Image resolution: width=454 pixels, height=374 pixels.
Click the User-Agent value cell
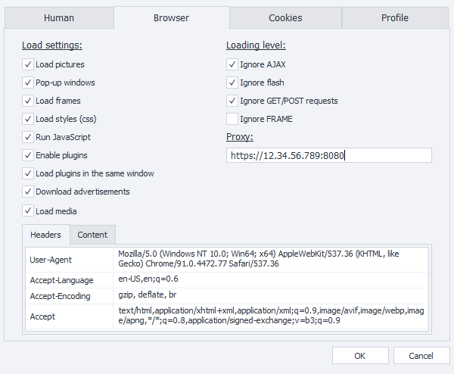click(272, 259)
